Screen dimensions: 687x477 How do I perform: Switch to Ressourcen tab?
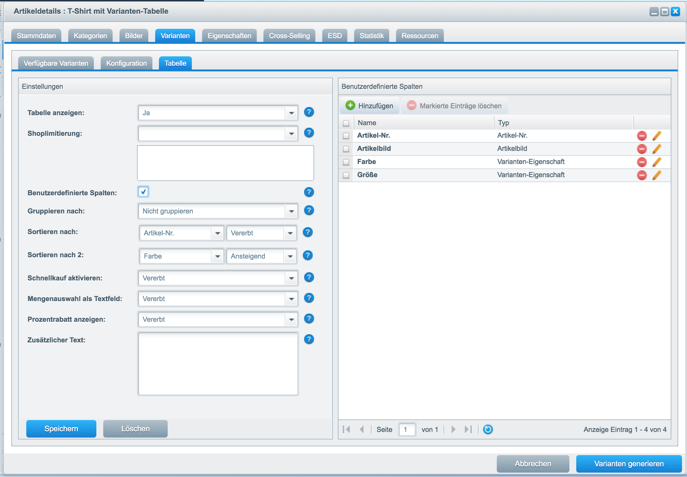420,36
